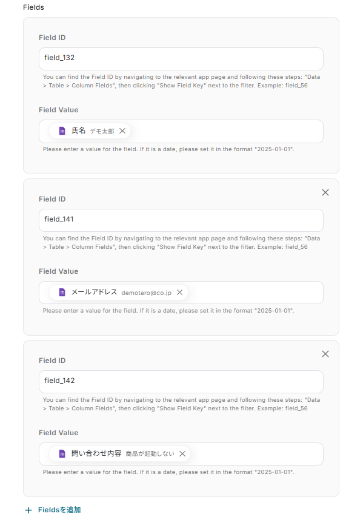Click the plus icon beside Fieldsを追加
Viewport: 363px width, 522px height.
tap(28, 510)
